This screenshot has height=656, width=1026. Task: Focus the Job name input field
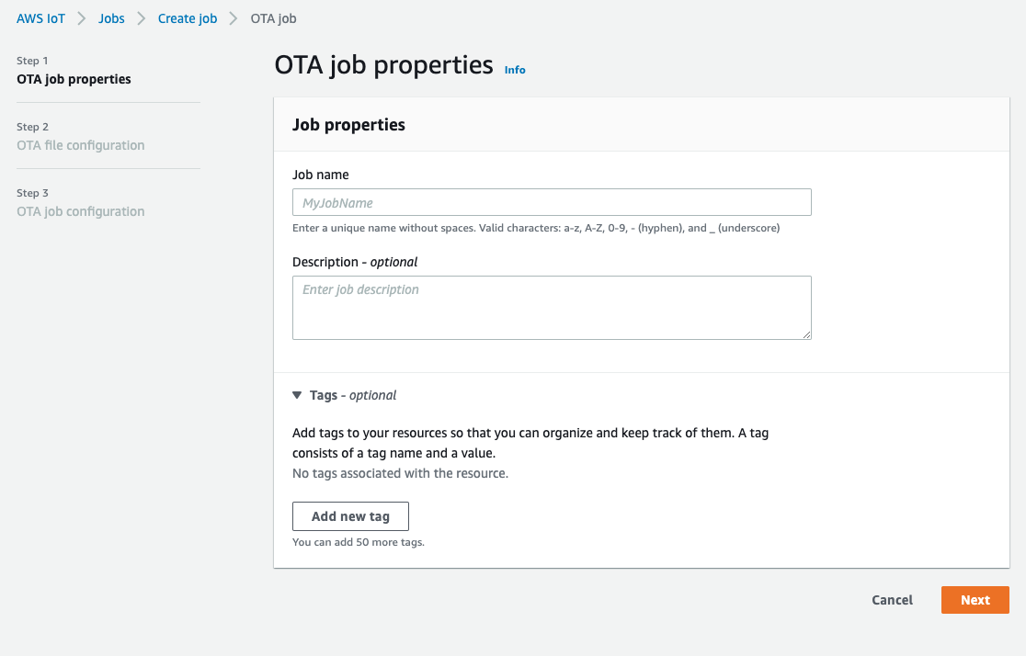[552, 202]
